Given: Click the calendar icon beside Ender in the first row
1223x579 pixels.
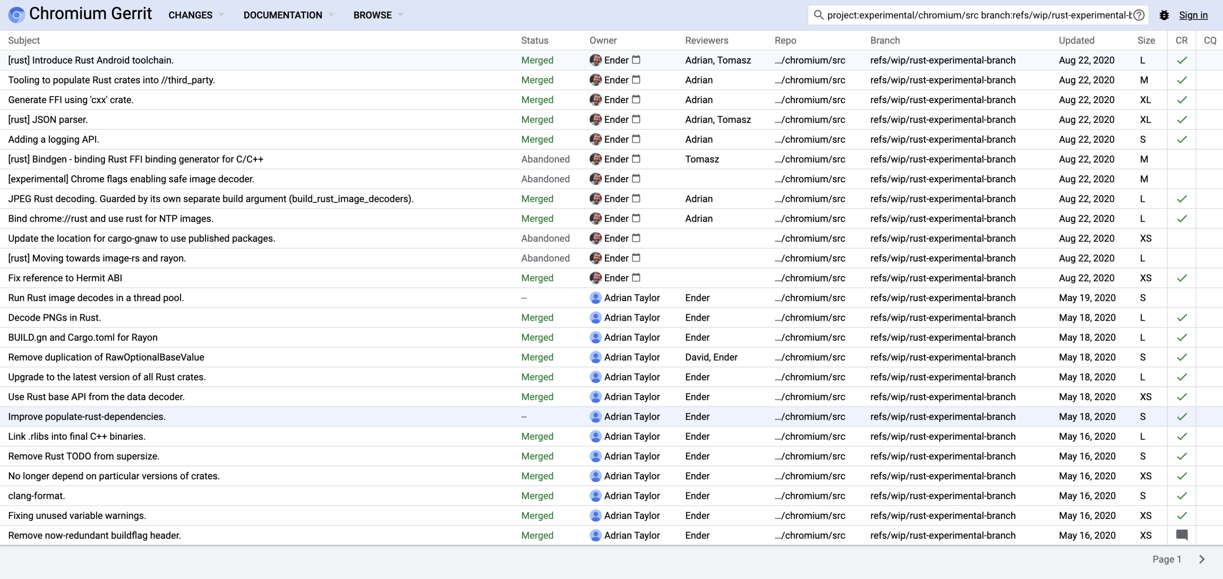Looking at the screenshot, I should pos(636,60).
